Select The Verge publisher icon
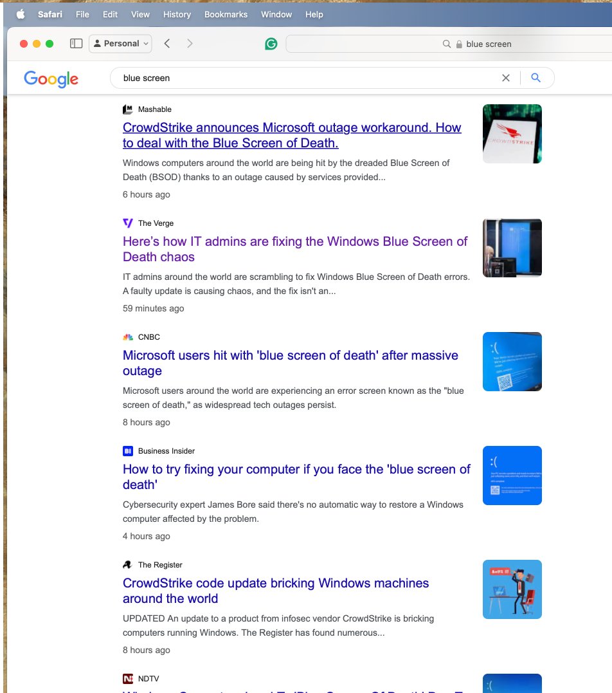Screen dimensions: 612x693 [x=127, y=223]
